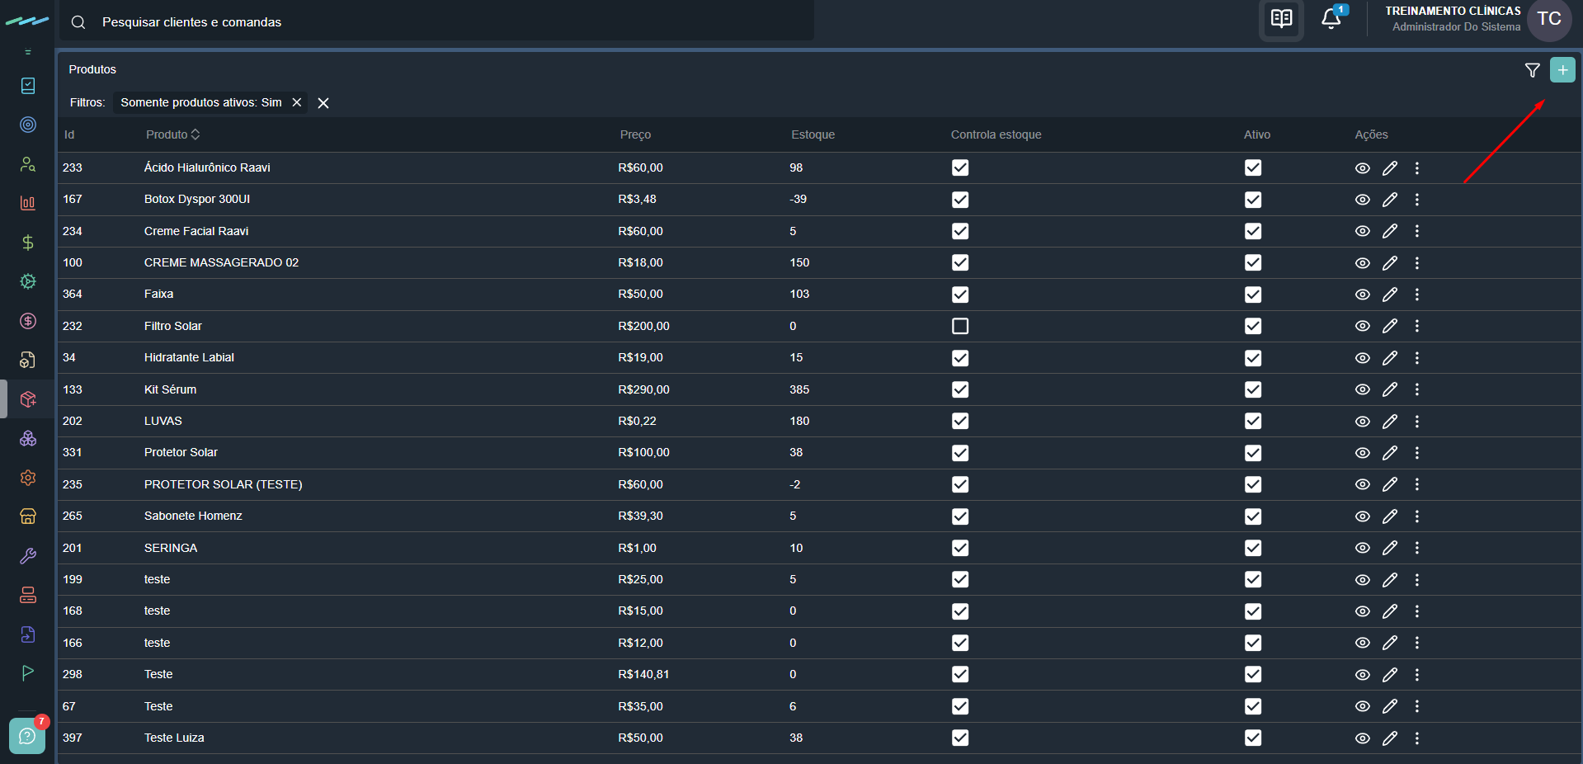Click the Estoque column header
1583x764 pixels.
[x=813, y=134]
